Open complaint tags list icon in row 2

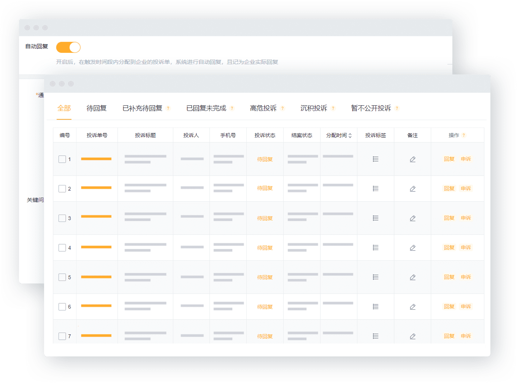click(376, 188)
